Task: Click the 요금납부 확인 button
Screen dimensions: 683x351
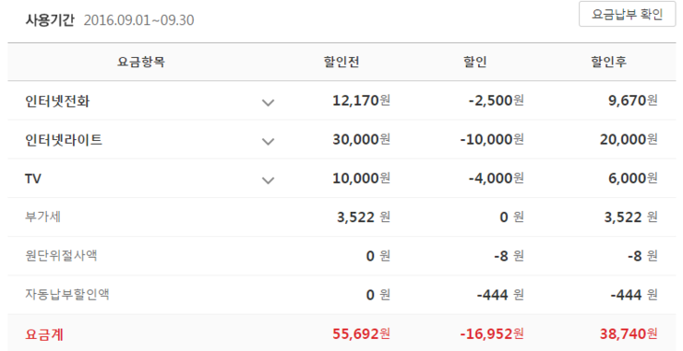Action: tap(627, 15)
